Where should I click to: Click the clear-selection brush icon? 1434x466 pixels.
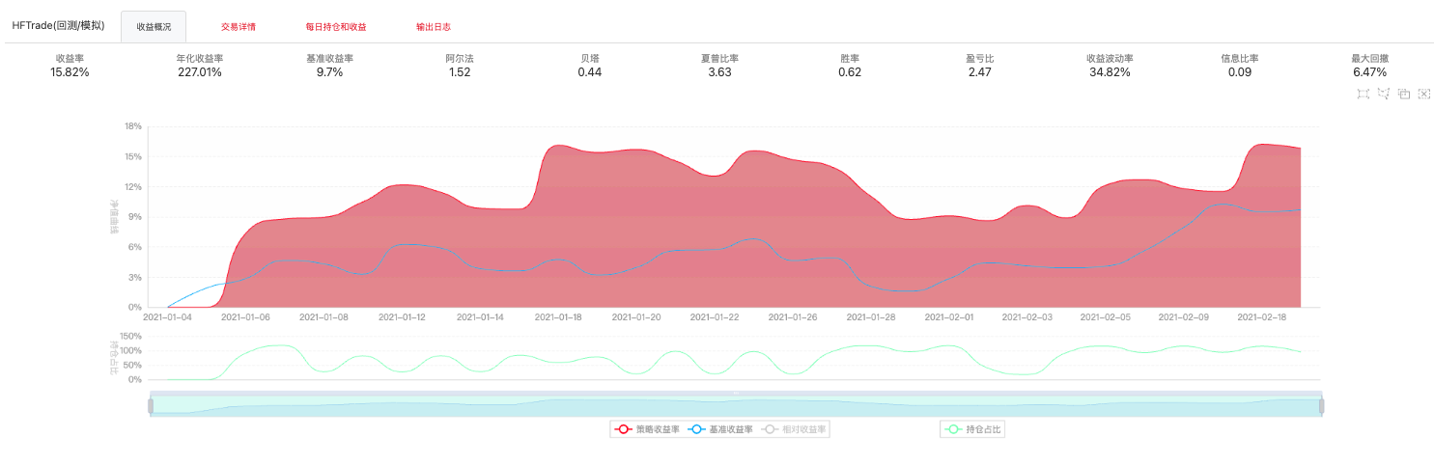coord(1424,94)
